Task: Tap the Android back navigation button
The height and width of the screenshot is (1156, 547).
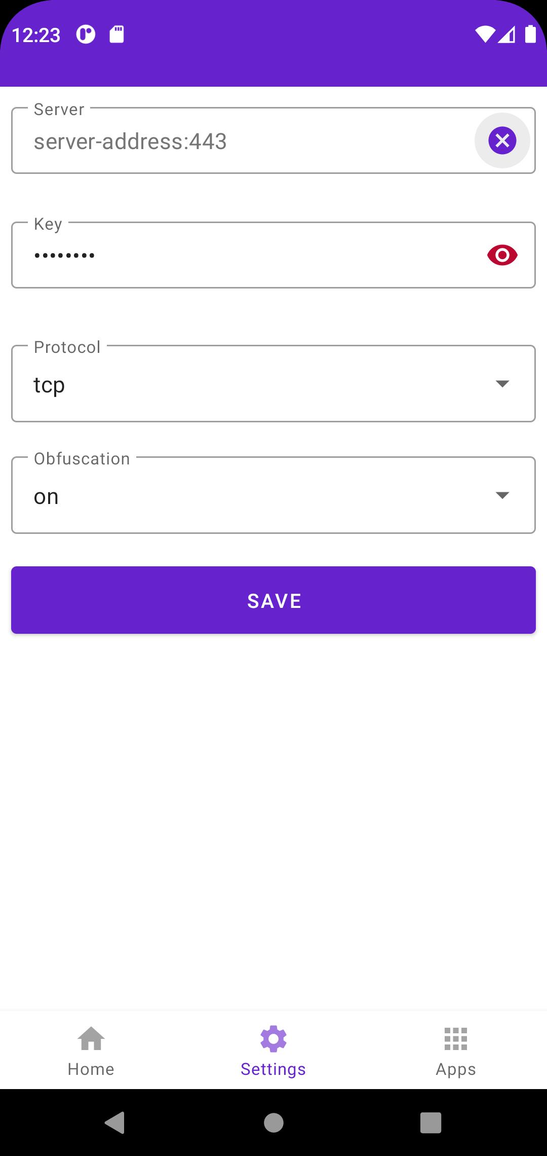Action: (x=115, y=1123)
